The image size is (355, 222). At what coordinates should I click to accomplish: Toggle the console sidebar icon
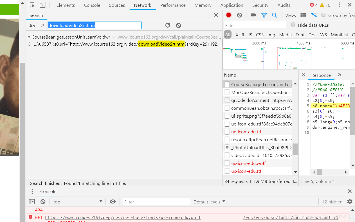point(32,202)
